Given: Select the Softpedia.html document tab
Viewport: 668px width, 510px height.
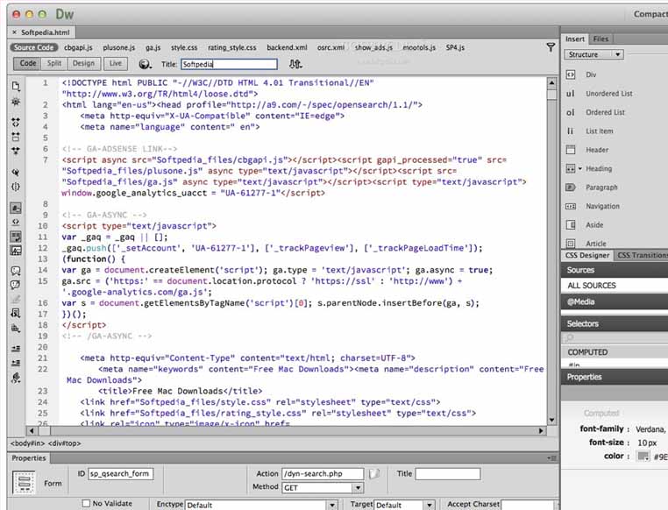Looking at the screenshot, I should click(x=42, y=32).
